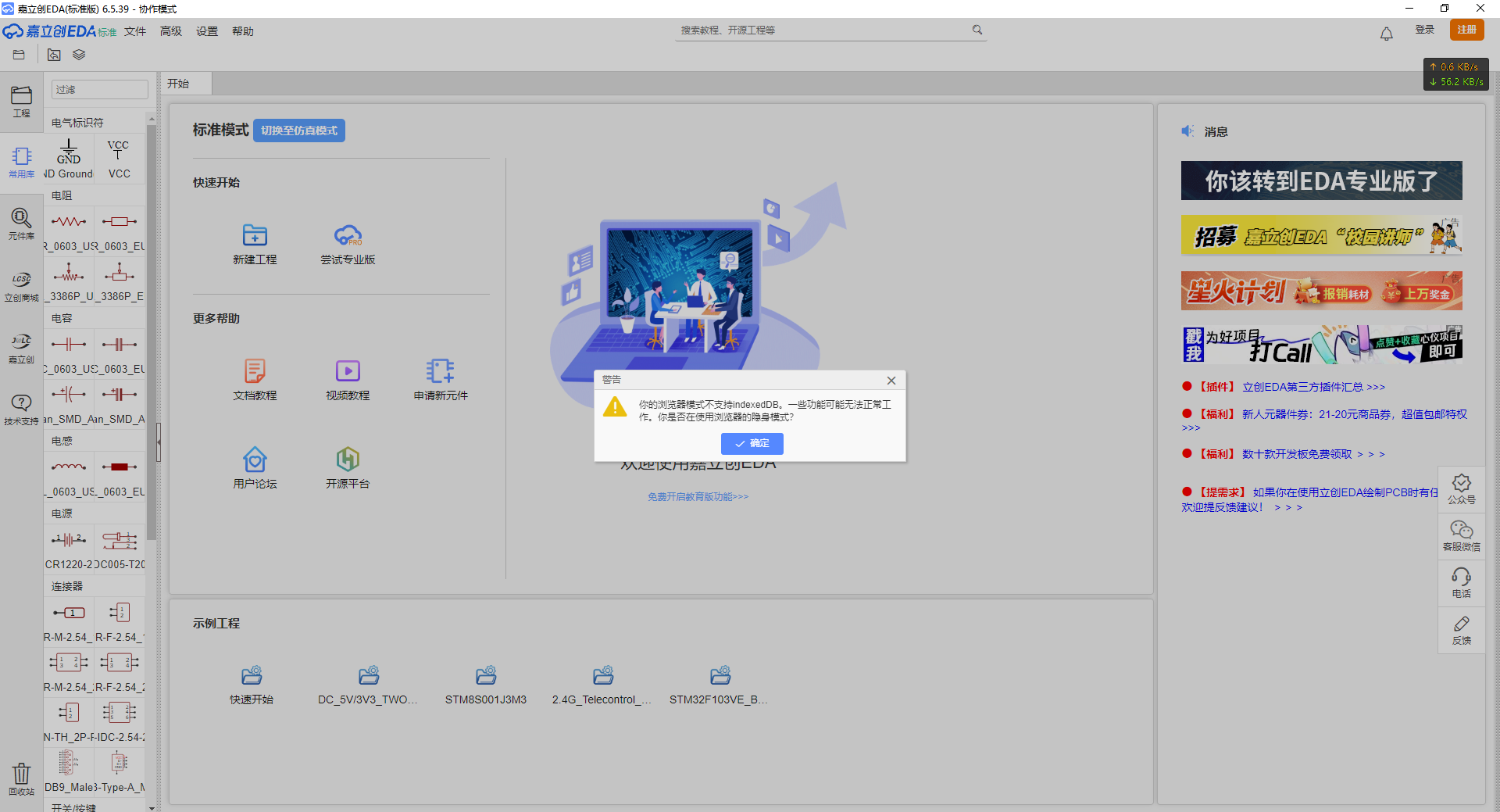Open the 回收站 recycle bin

point(21,778)
